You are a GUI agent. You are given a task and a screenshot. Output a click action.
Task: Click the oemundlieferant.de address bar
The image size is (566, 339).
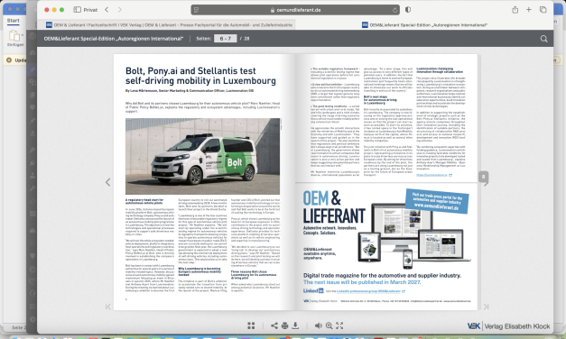(x=295, y=10)
